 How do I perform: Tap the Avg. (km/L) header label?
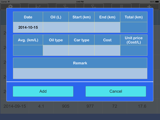click(x=28, y=40)
